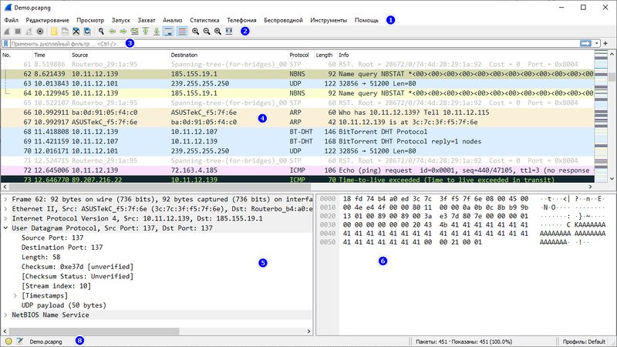Image resolution: width=617 pixels, height=347 pixels.
Task: Open the Беспроводной menu
Action: click(283, 20)
